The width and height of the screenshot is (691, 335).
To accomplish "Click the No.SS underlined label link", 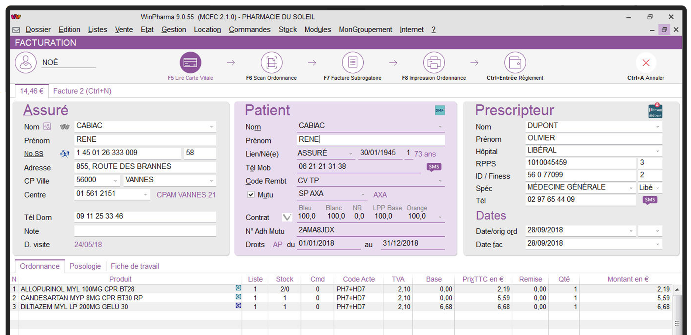I will (x=34, y=153).
